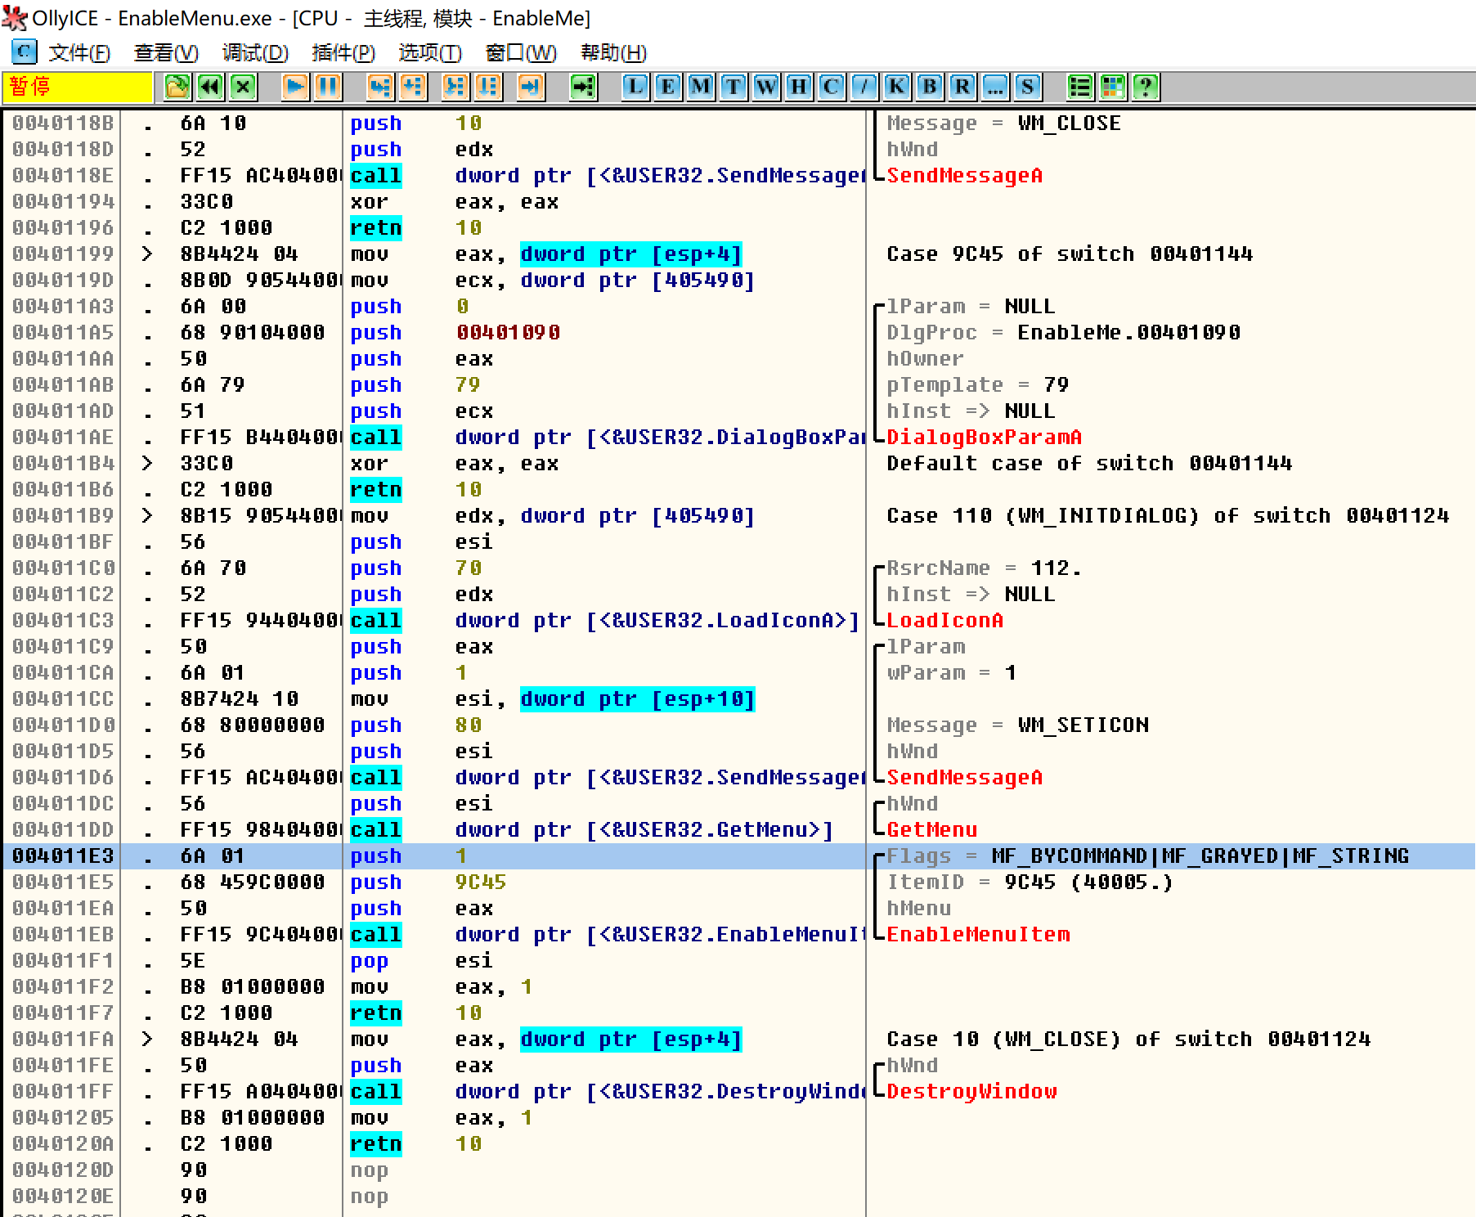Click the Help question mark icon
The image size is (1476, 1217).
point(1146,87)
